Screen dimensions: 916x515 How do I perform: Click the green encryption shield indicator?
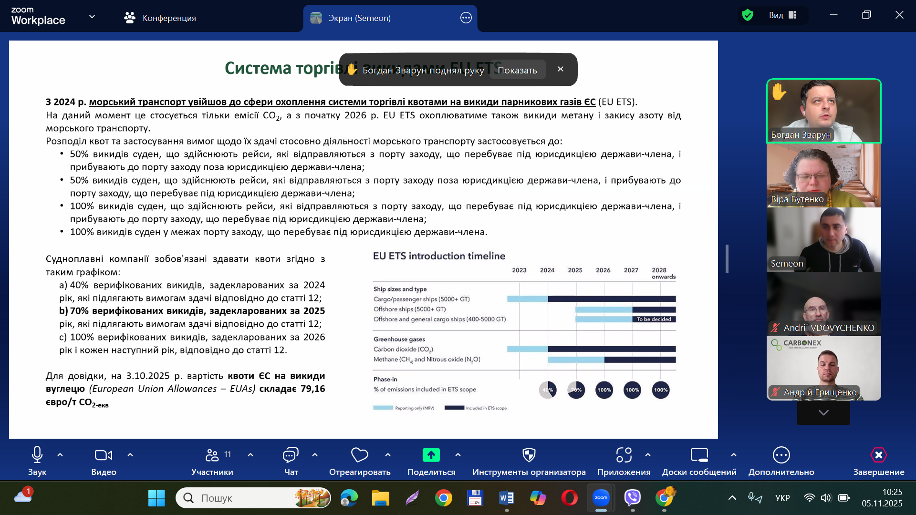(x=748, y=15)
